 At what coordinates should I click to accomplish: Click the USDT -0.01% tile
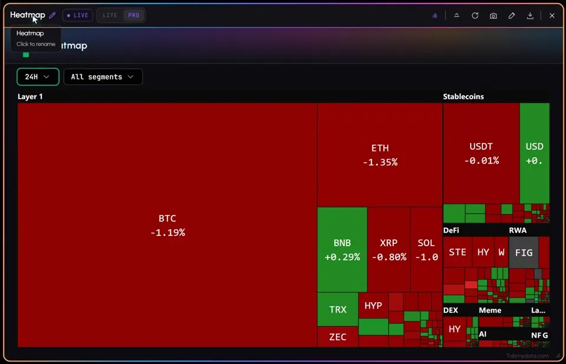tap(481, 153)
